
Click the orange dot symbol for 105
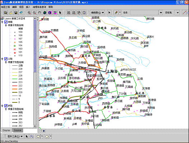tap(15, 42)
